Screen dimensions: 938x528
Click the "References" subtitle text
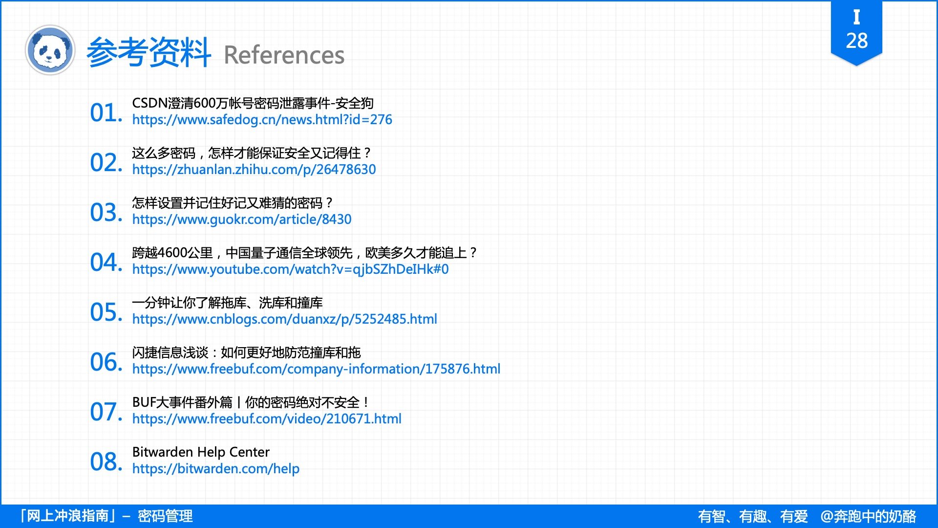[x=284, y=55]
